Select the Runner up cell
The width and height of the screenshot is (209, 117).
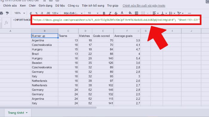pos(45,36)
